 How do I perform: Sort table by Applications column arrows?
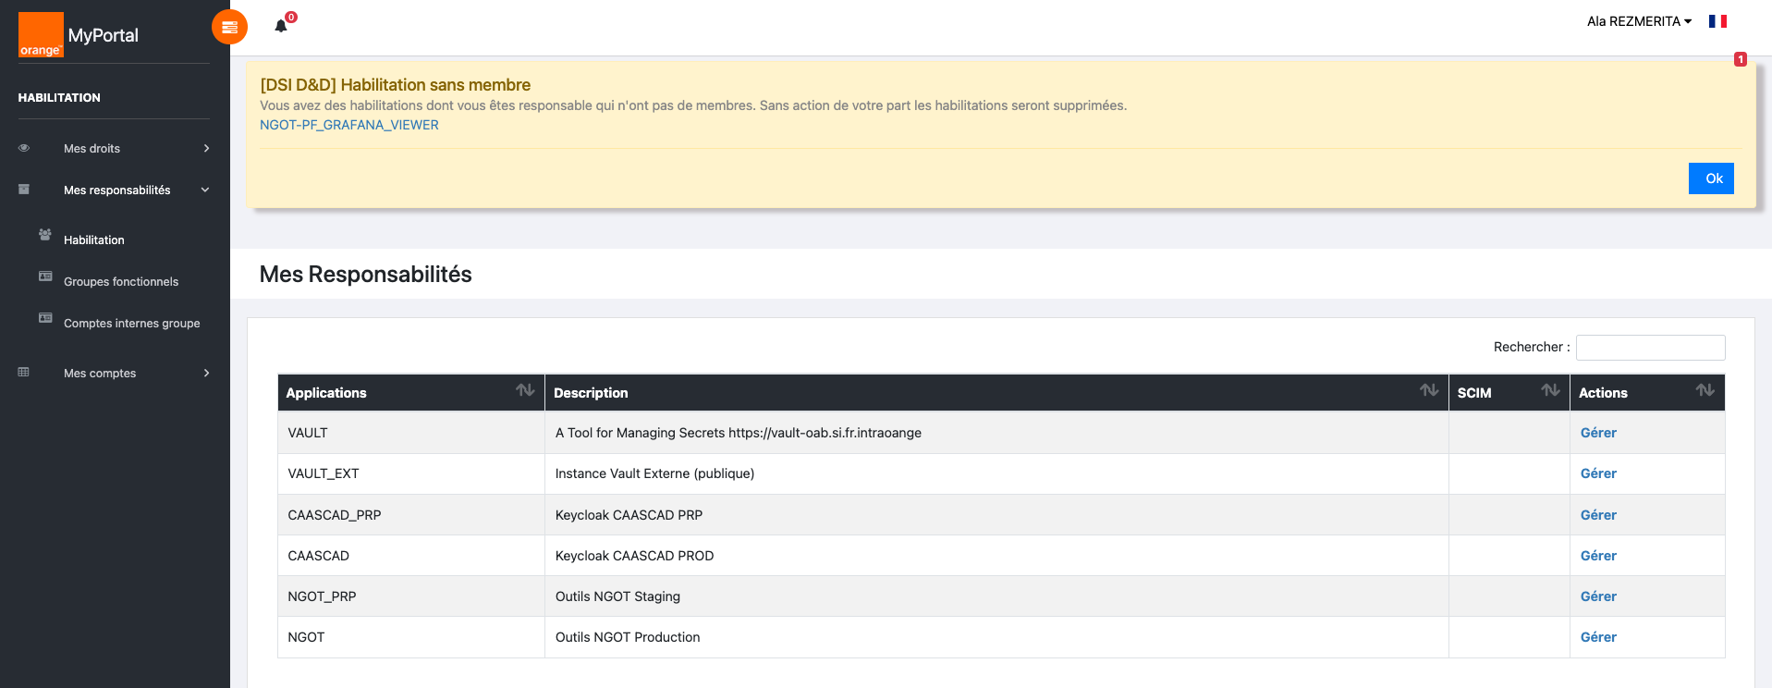click(x=525, y=390)
